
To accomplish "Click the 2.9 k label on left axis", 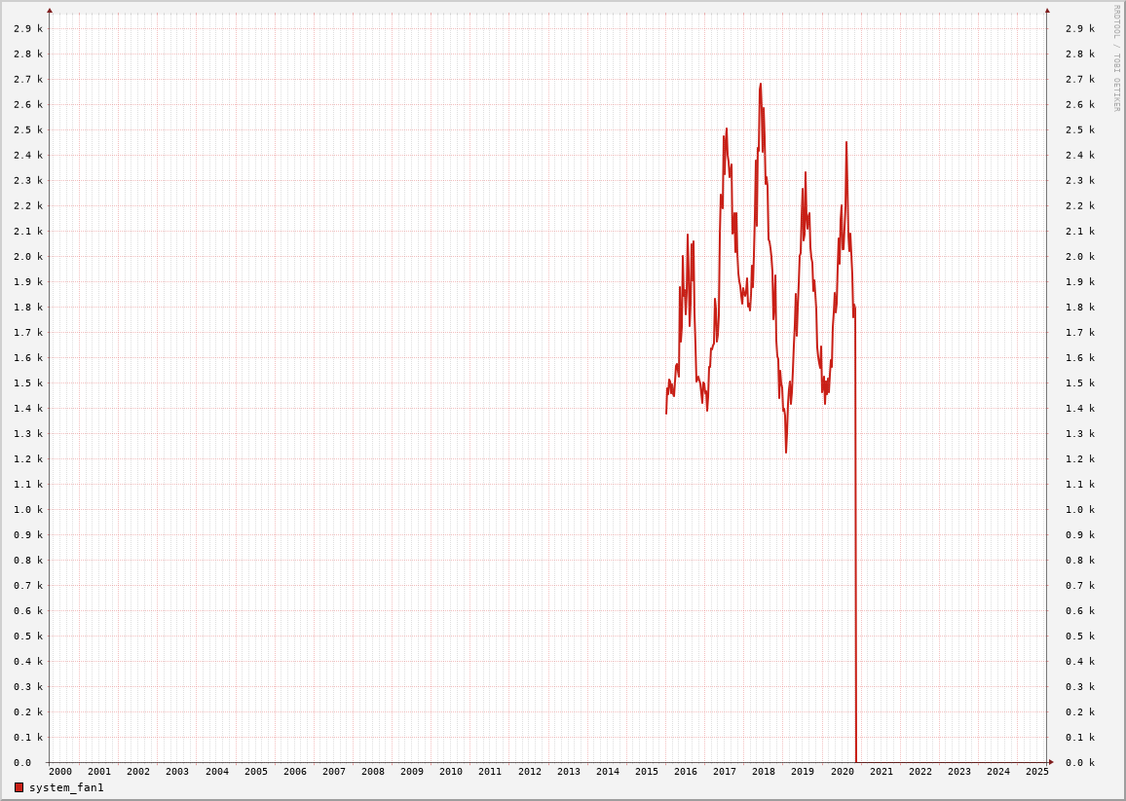I will 28,29.
